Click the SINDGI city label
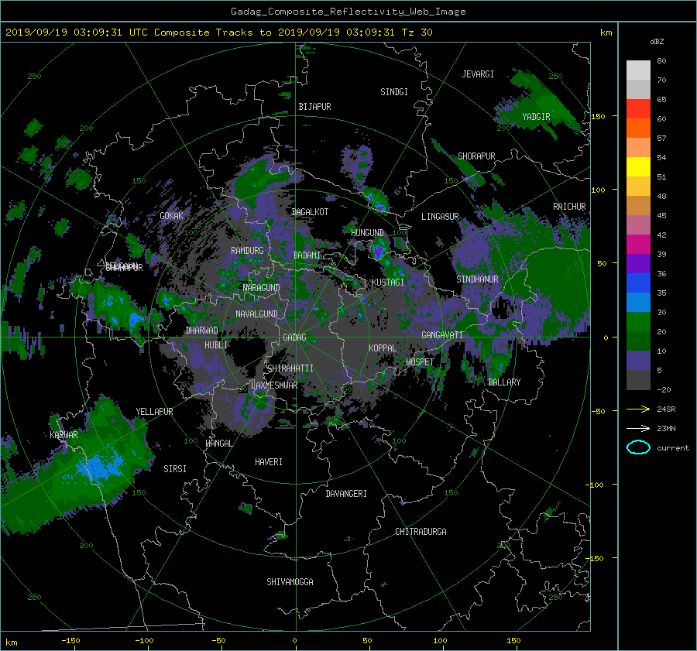The width and height of the screenshot is (697, 651). point(394,92)
